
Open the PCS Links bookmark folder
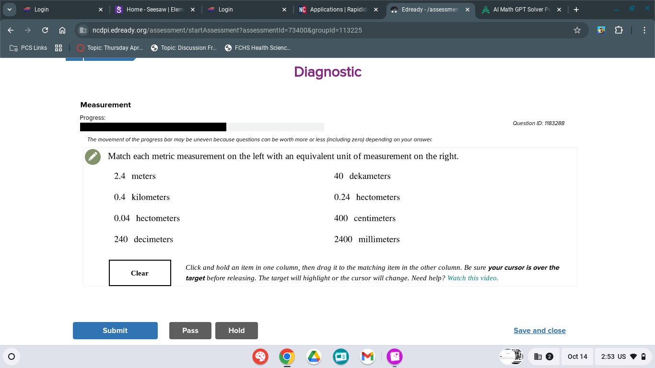28,48
